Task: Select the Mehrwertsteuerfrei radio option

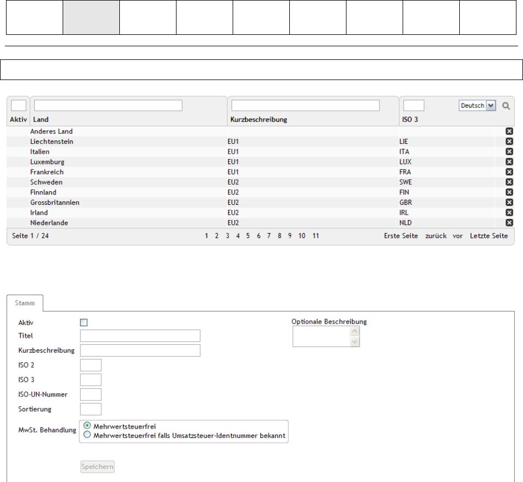Action: [x=87, y=426]
